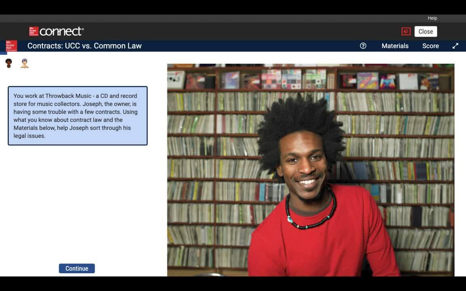Click the blue progress bar segment under logo
The height and width of the screenshot is (291, 466).
tap(4, 53)
